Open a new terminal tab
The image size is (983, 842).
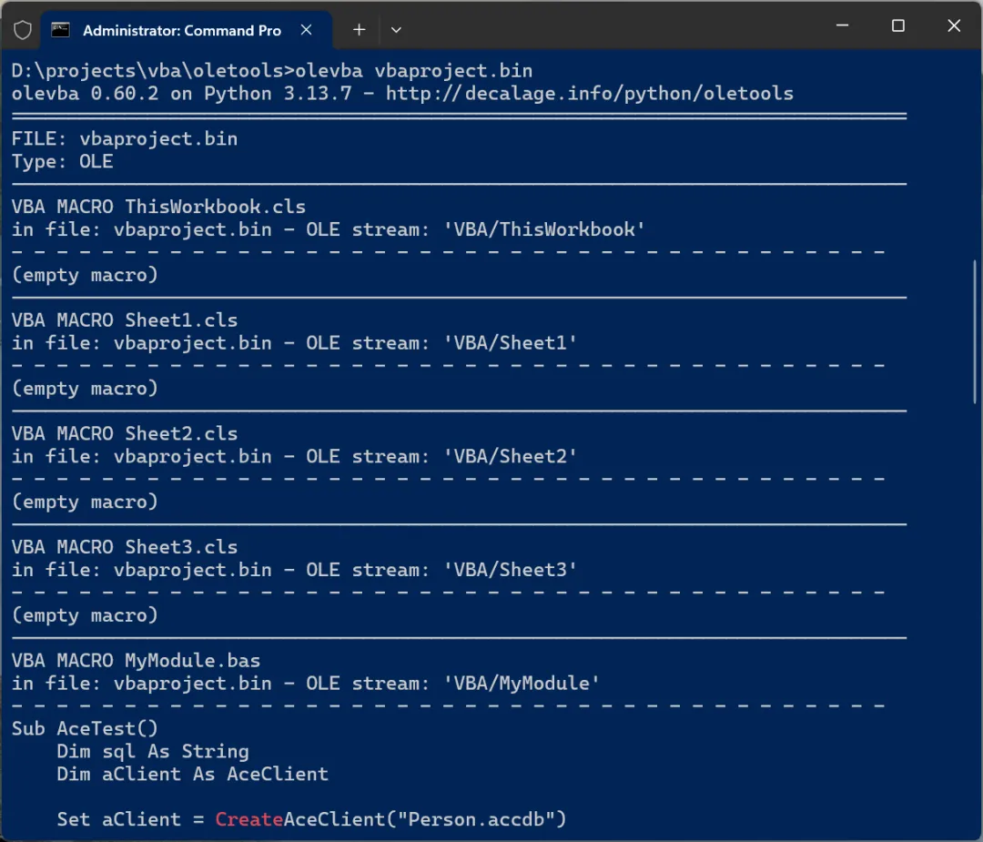pyautogui.click(x=359, y=30)
